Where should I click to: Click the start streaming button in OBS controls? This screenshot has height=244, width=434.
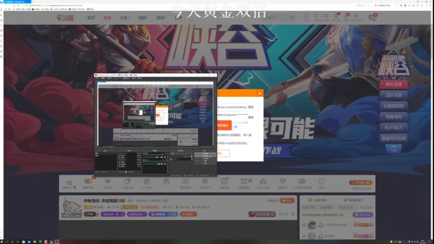[x=205, y=153]
